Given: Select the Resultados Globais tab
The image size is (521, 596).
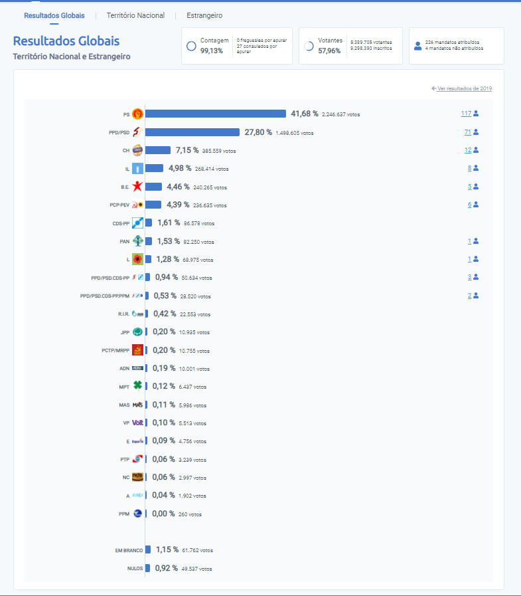Looking at the screenshot, I should [54, 15].
